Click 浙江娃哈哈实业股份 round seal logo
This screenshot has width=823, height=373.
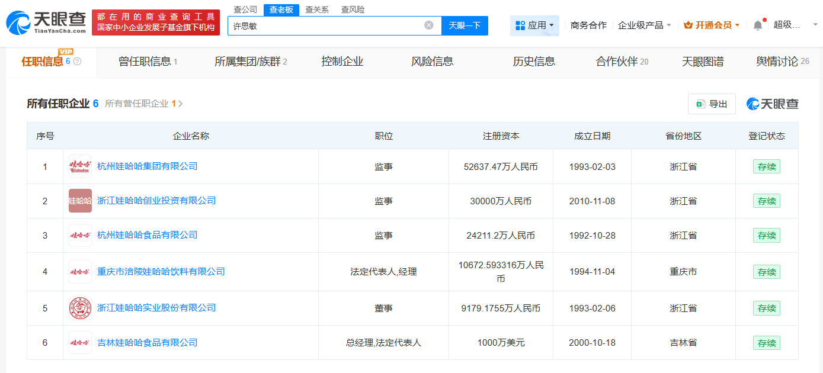(80, 308)
